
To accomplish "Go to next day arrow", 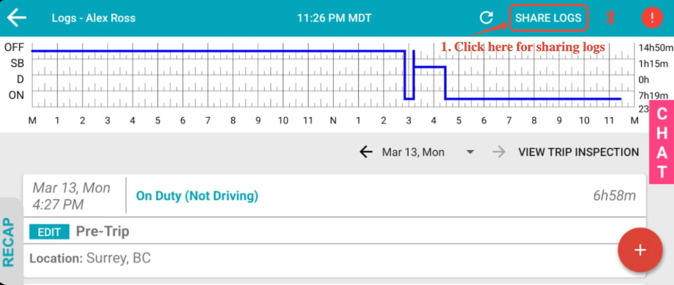I will 499,152.
